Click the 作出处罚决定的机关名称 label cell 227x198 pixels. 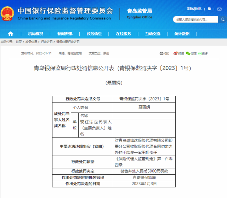[x=83, y=177]
